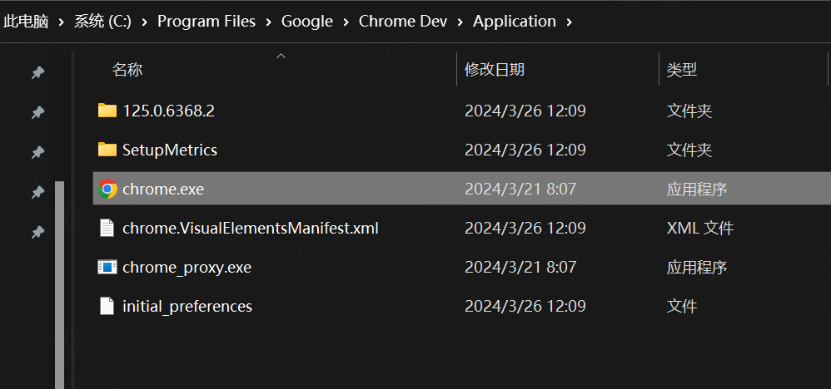
Task: Navigate to Google in the breadcrumb
Action: pos(307,22)
